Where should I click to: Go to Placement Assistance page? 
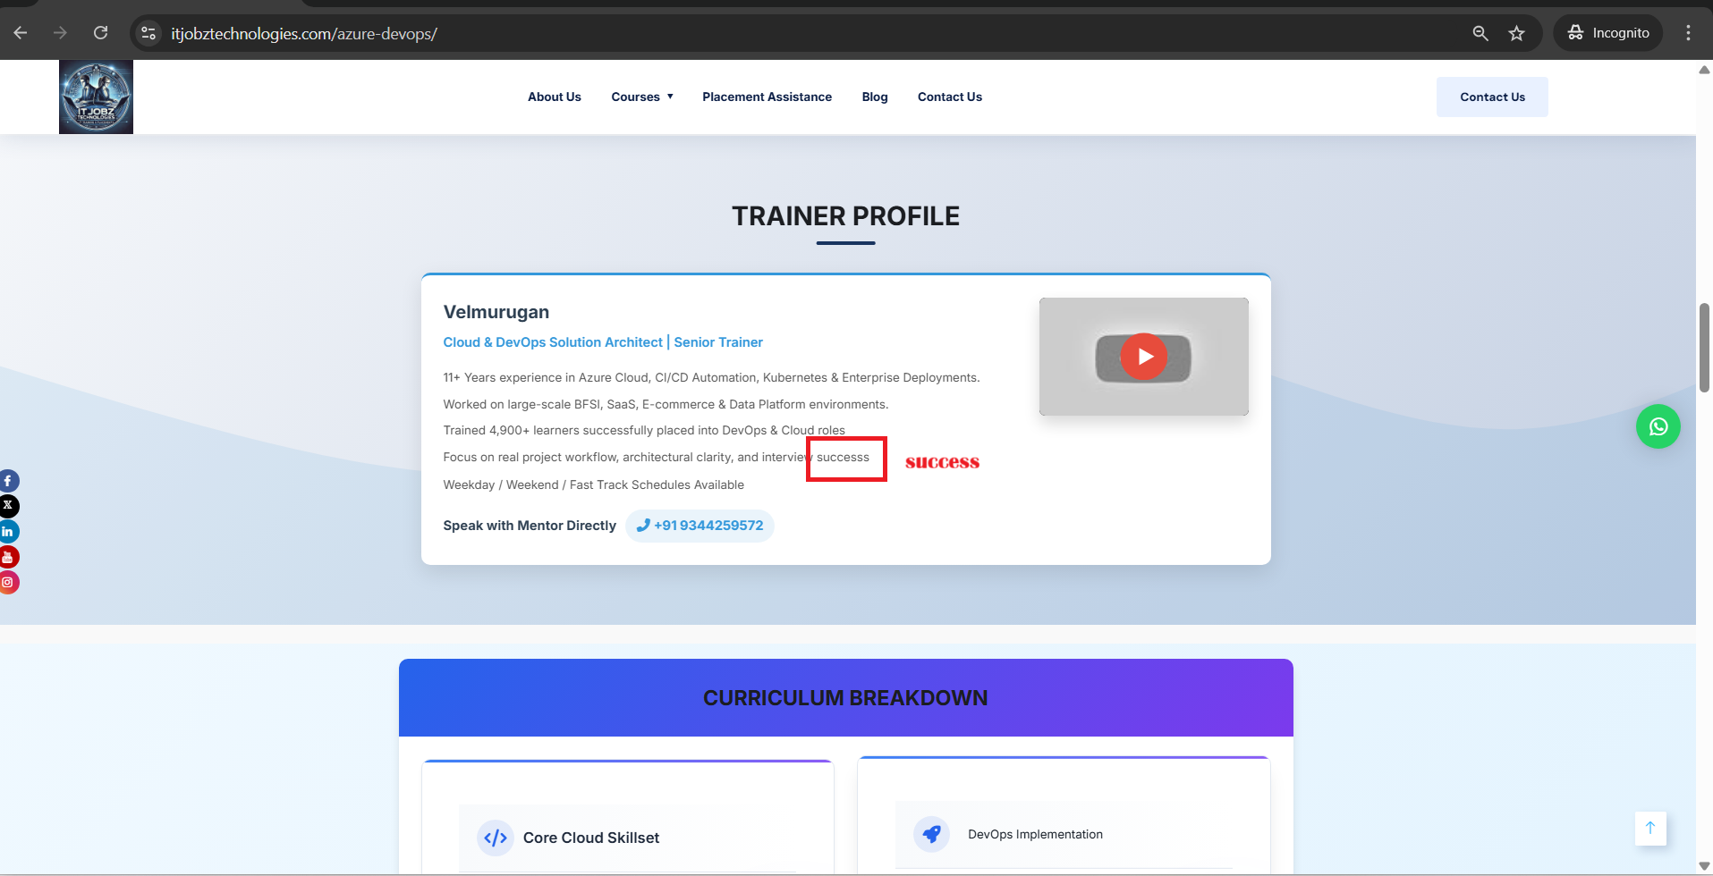pos(767,97)
